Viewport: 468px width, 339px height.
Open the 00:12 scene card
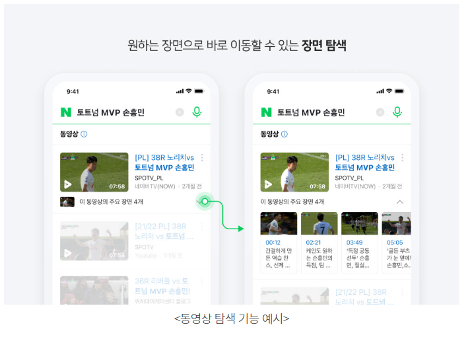(279, 243)
